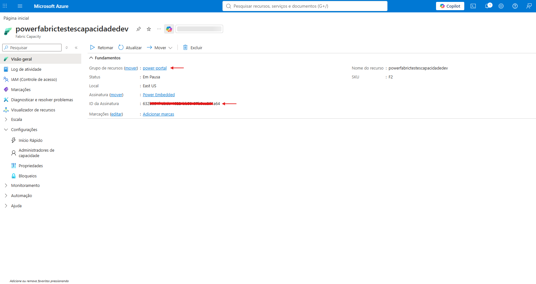Open the notifications bell
This screenshot has width=536, height=284.
pos(488,6)
